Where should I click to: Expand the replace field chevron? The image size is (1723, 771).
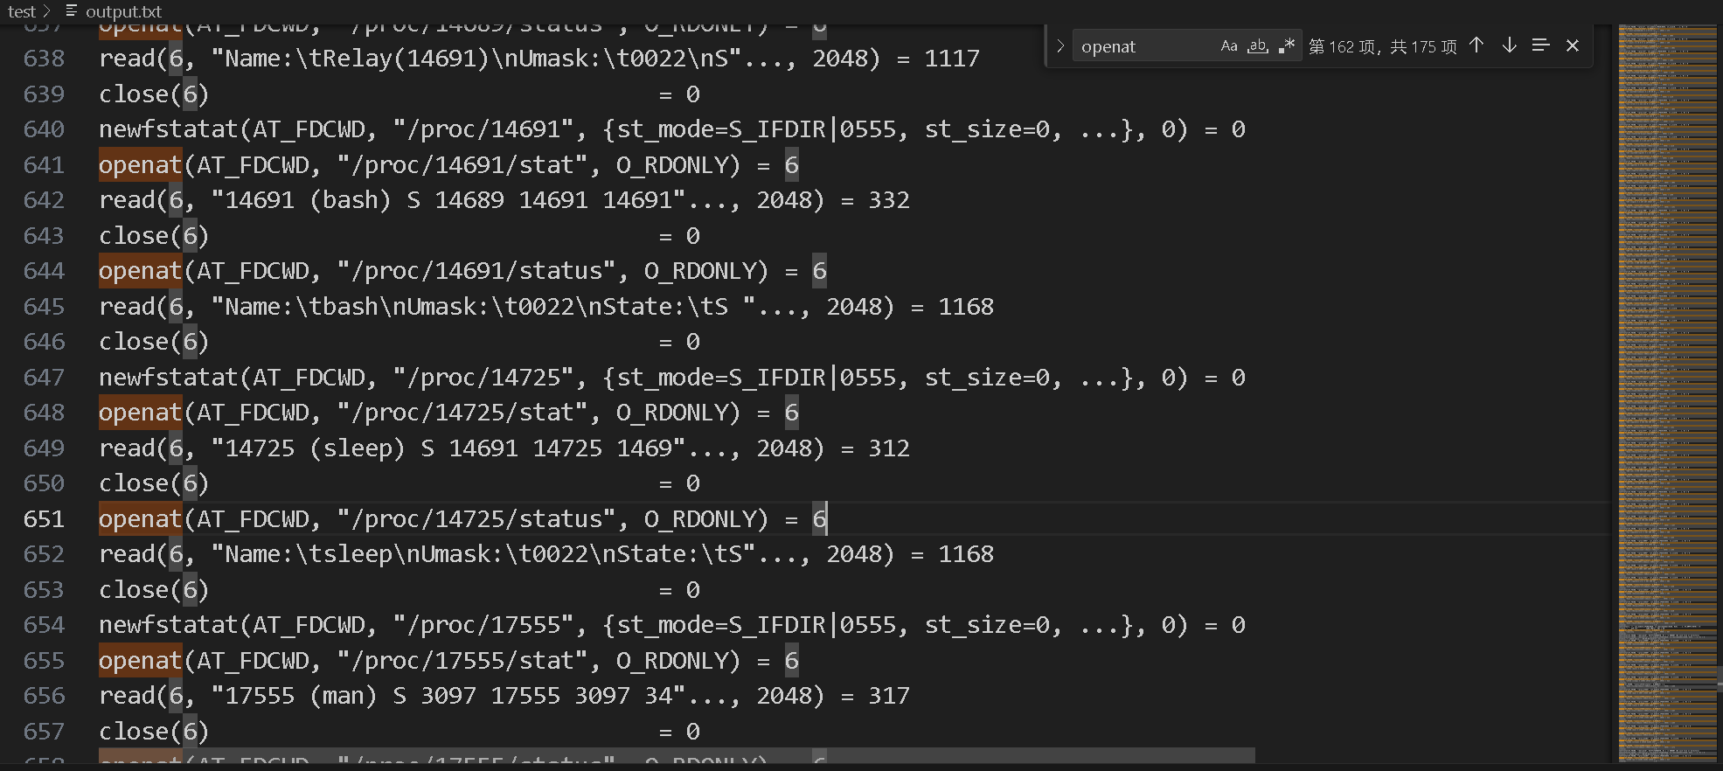(1060, 46)
